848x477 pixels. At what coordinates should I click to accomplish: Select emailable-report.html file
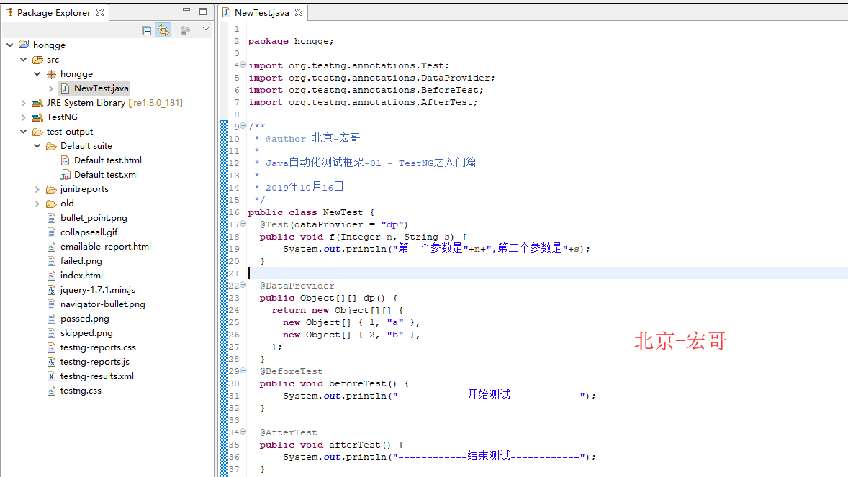(x=105, y=247)
